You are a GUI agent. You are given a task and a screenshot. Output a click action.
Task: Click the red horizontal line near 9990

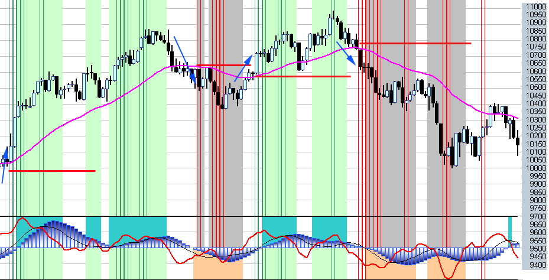click(x=53, y=171)
